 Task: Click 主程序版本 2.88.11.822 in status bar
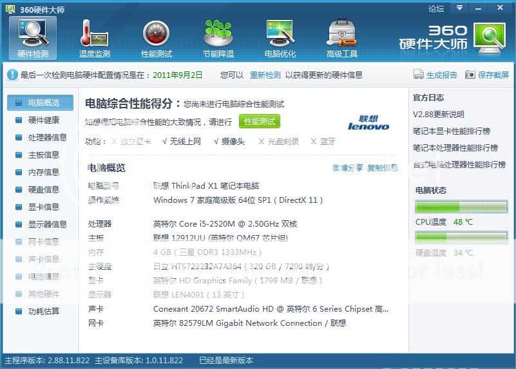point(47,361)
